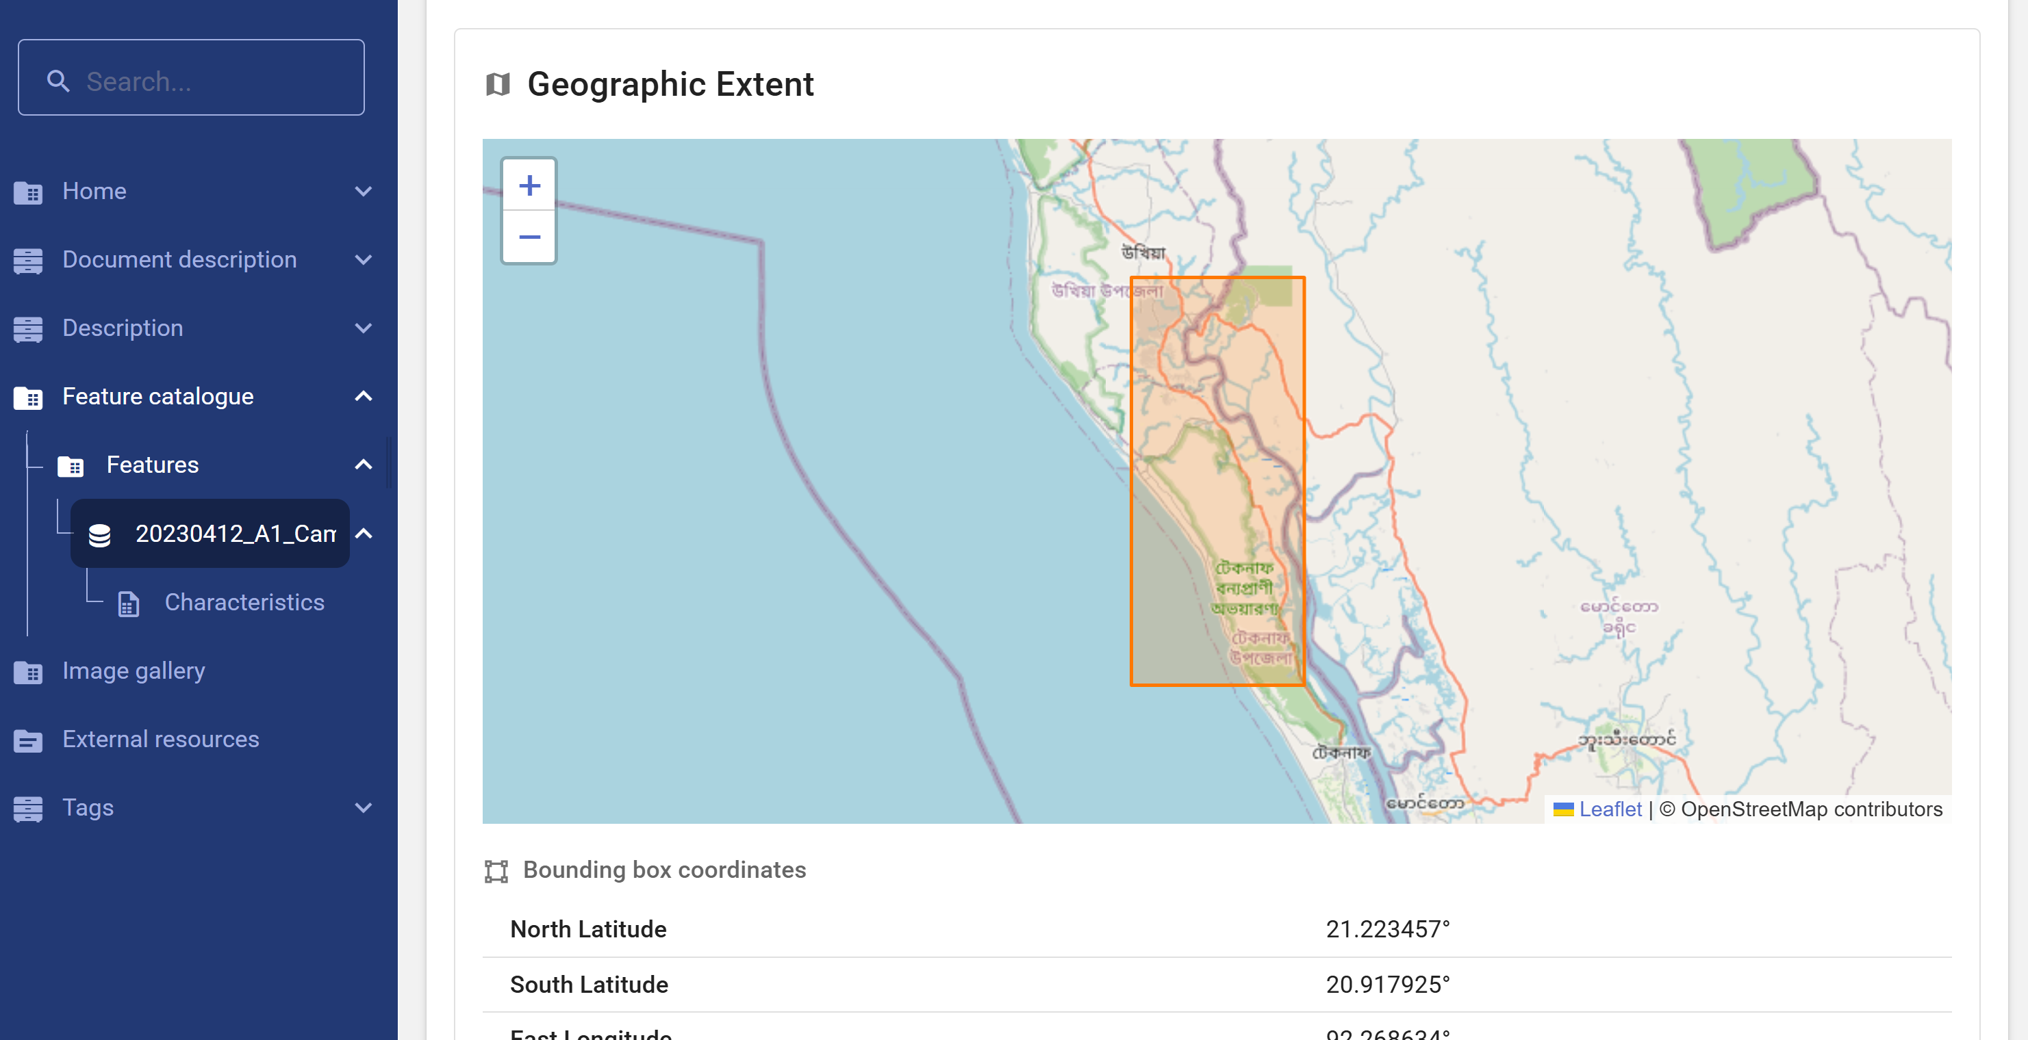Click the External resources icon
Screen dimensions: 2028x1040
pos(28,740)
